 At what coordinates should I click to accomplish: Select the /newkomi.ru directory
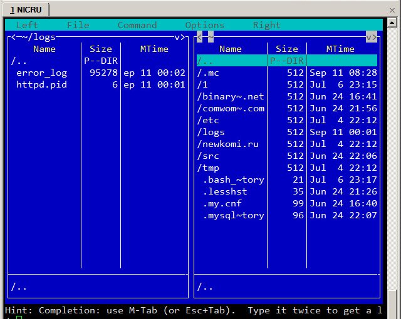[x=227, y=144]
